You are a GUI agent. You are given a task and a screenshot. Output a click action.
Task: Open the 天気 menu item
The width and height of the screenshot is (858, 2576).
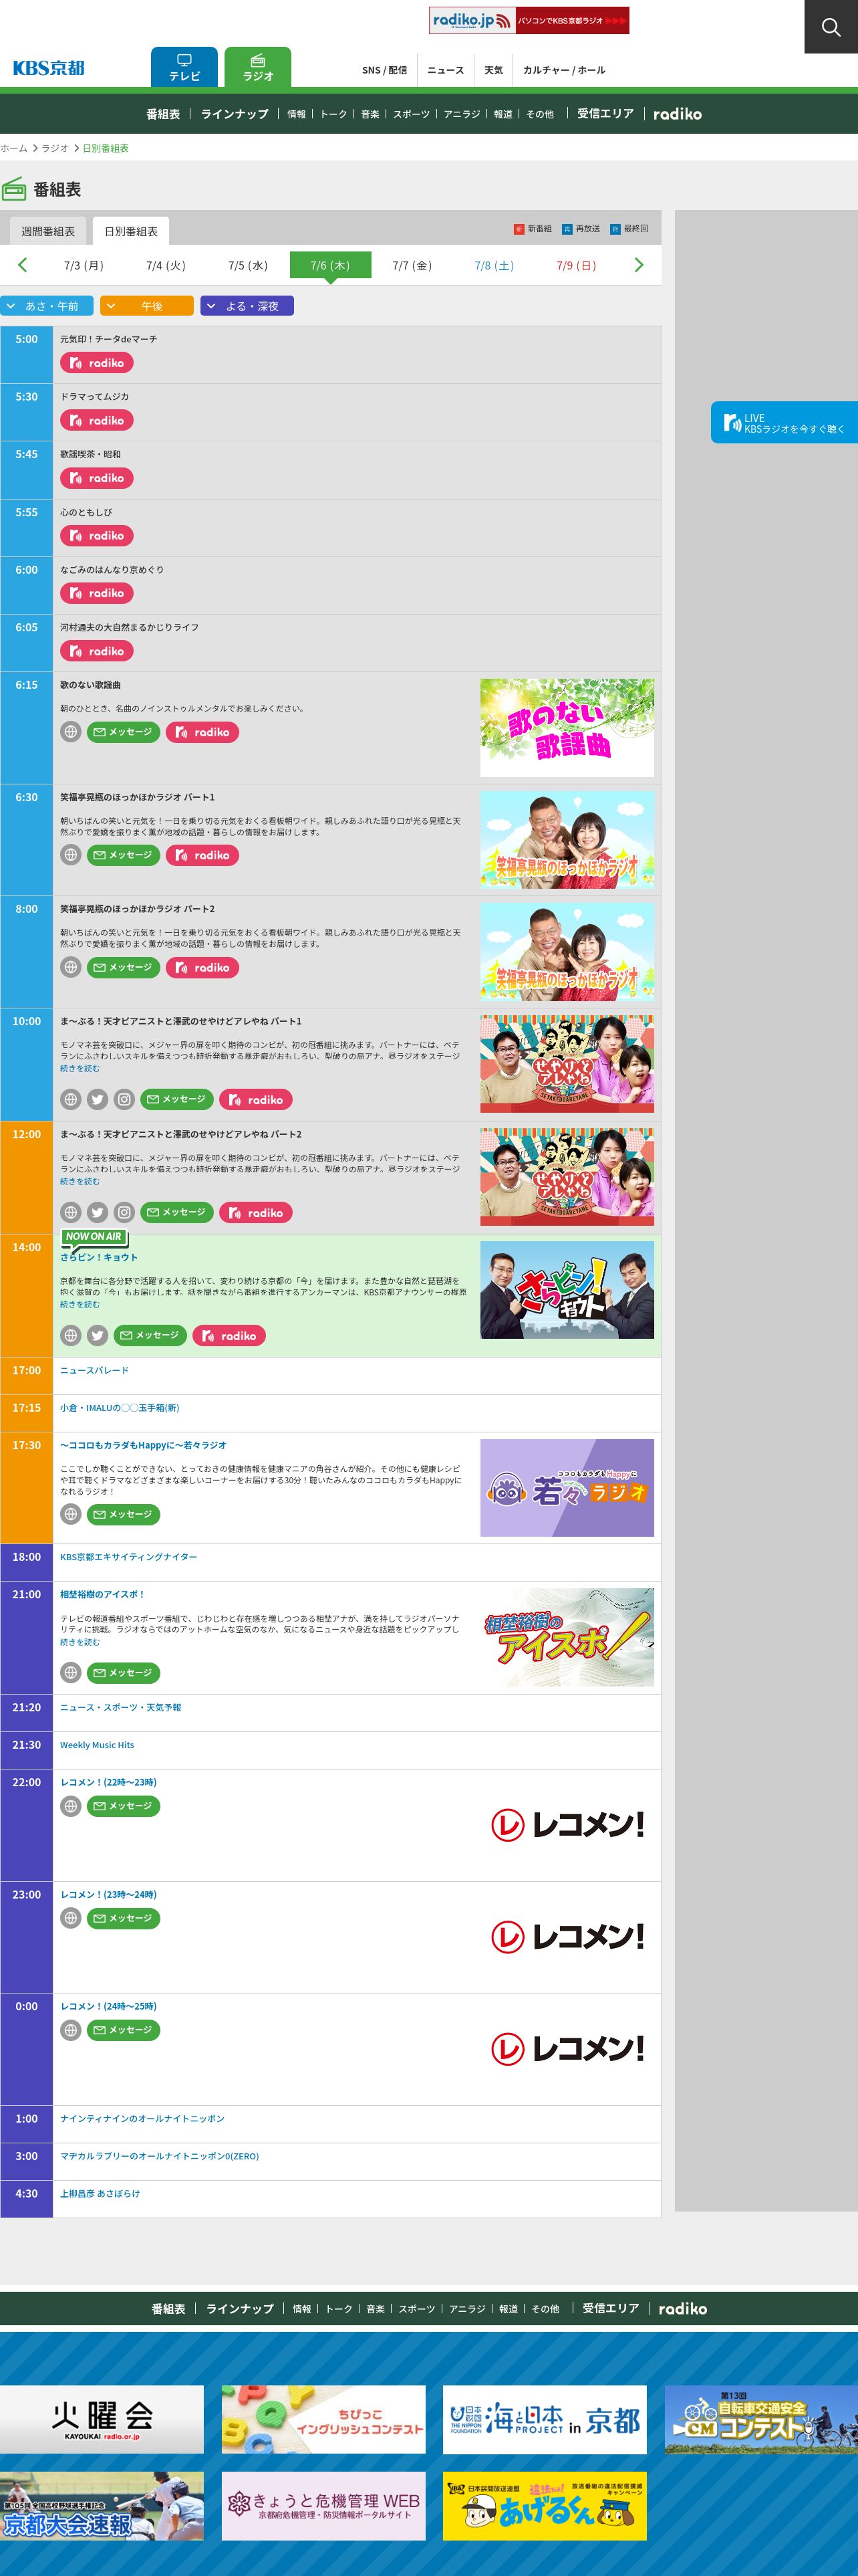click(x=493, y=70)
